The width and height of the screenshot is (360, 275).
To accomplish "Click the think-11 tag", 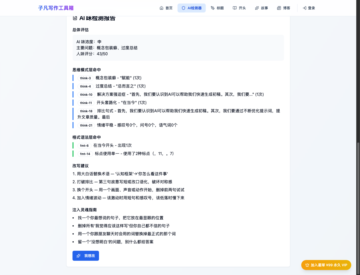I will pos(86,103).
